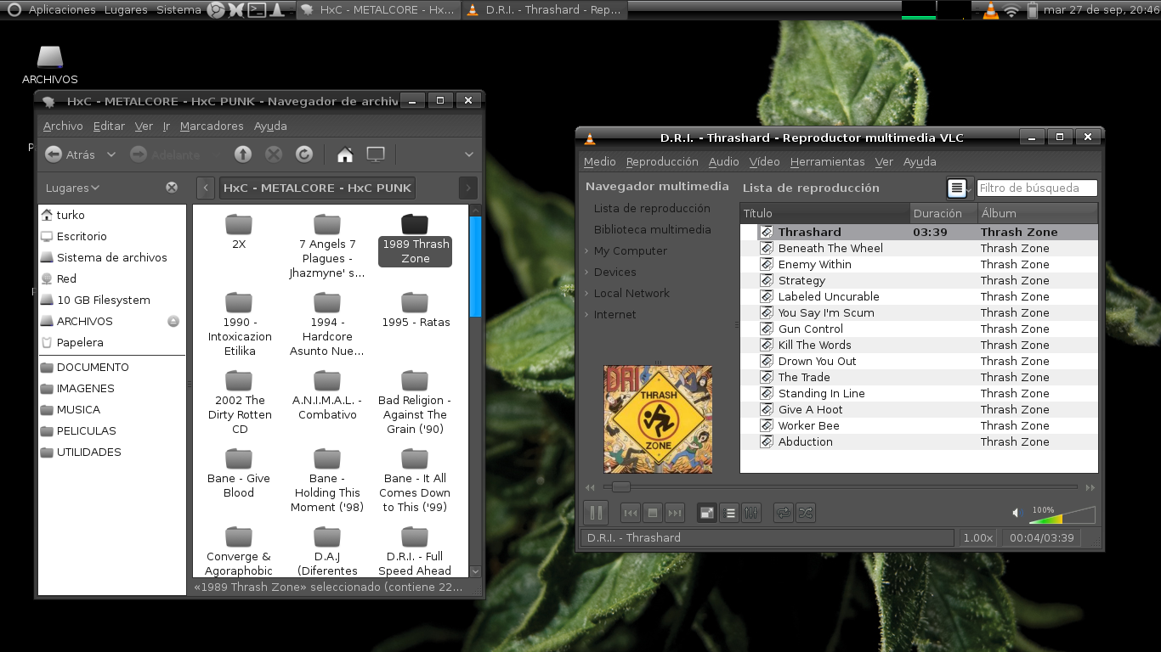This screenshot has width=1161, height=652.
Task: Open file manager Marcadores menu
Action: click(212, 126)
